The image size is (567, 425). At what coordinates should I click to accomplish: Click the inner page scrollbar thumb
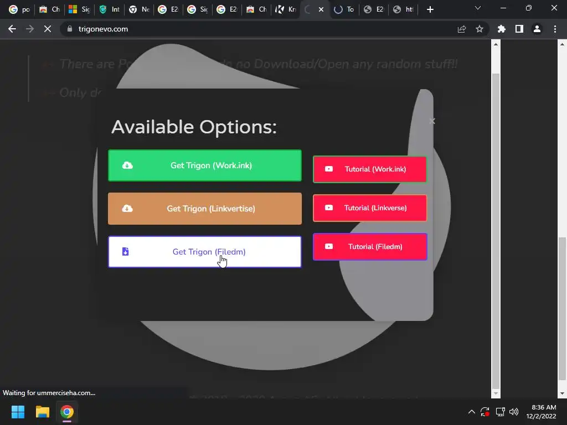(x=496, y=231)
